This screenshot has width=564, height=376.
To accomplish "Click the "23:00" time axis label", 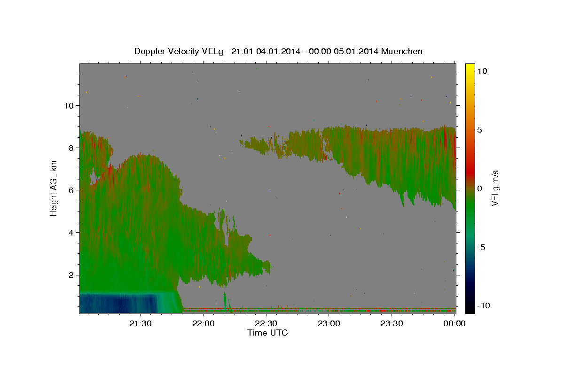I will (x=329, y=324).
